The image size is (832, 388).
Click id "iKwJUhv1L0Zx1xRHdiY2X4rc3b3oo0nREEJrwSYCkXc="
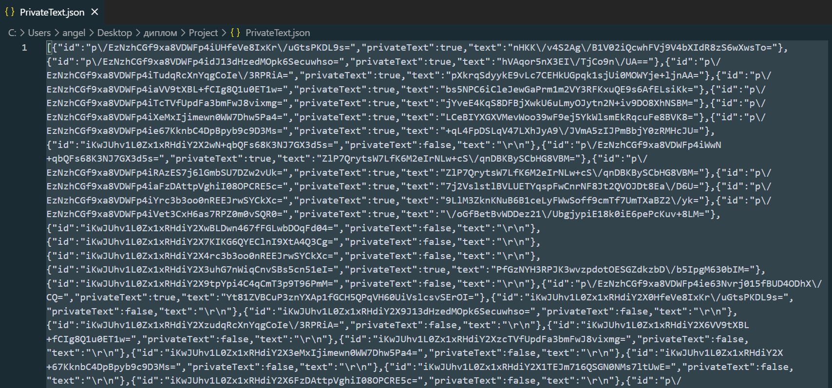pos(209,256)
